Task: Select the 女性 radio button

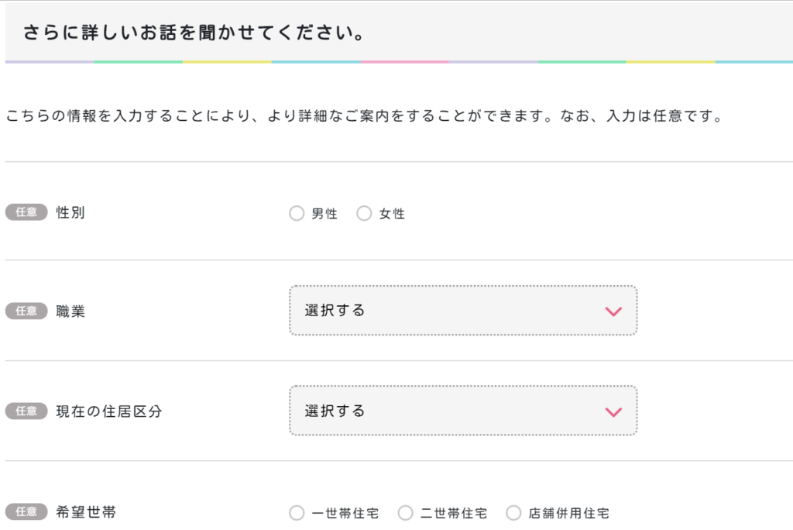Action: point(364,213)
